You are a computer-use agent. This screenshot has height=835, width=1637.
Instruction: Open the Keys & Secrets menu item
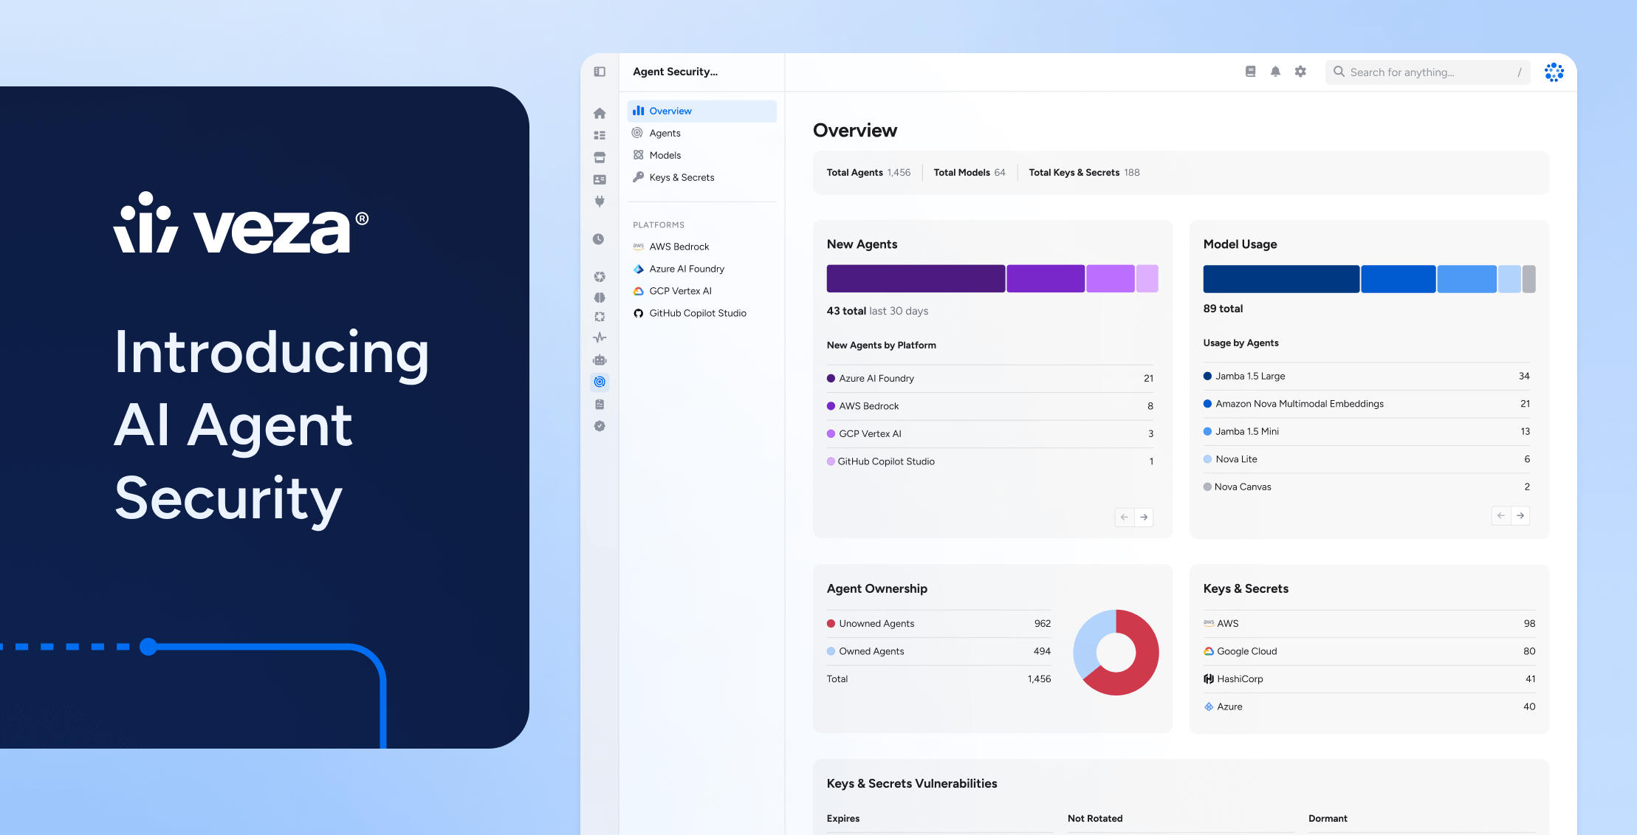[x=681, y=177]
